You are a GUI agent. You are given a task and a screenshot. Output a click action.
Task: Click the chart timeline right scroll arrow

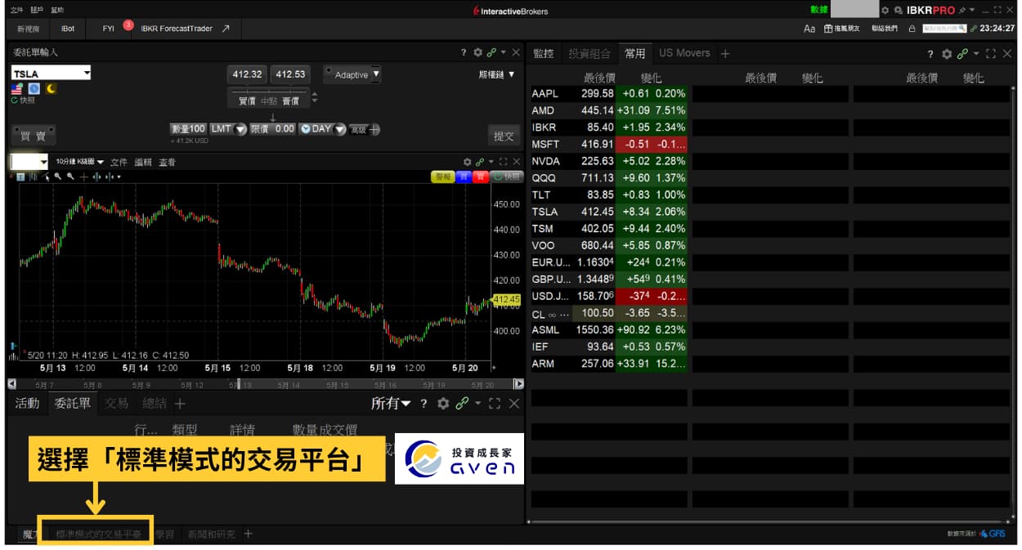click(x=518, y=384)
